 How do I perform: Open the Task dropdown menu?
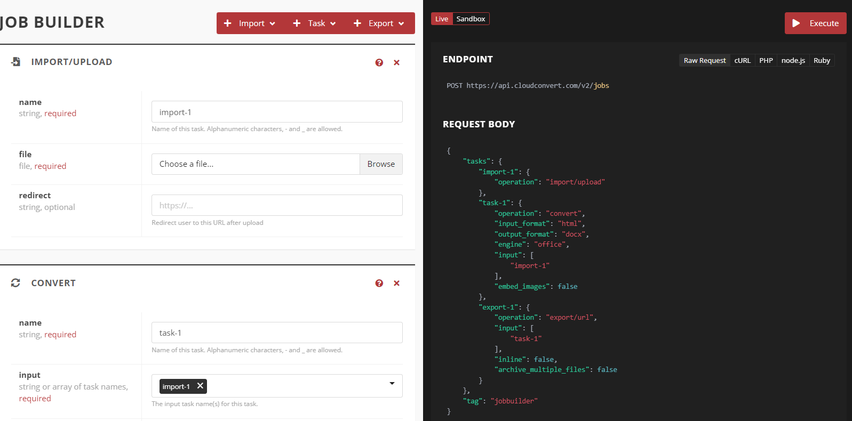315,23
